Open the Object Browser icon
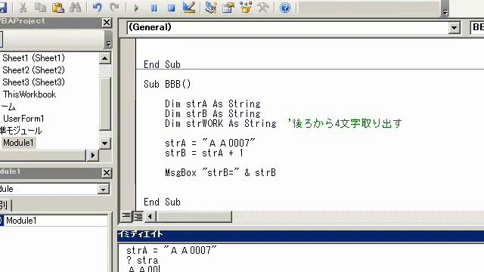Viewport: 484px width, 272px height. tap(246, 8)
